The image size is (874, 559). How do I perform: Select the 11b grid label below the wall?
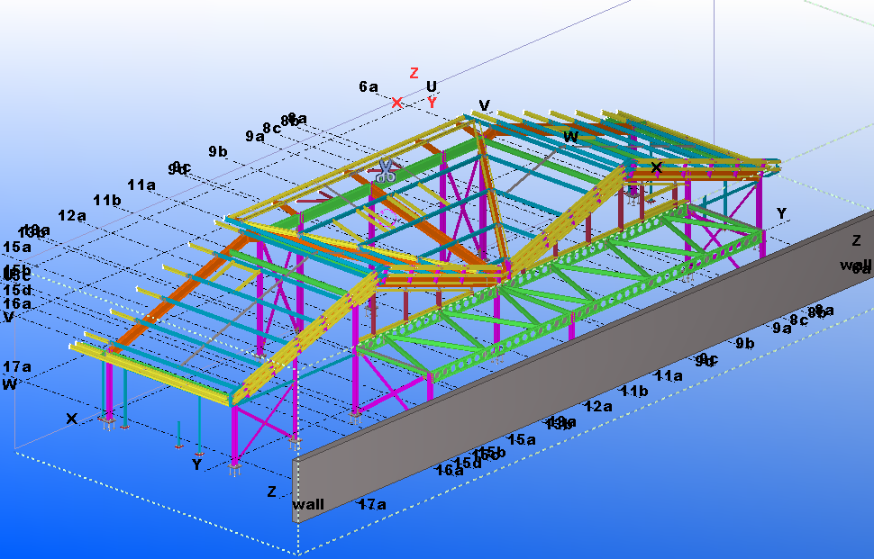(634, 391)
